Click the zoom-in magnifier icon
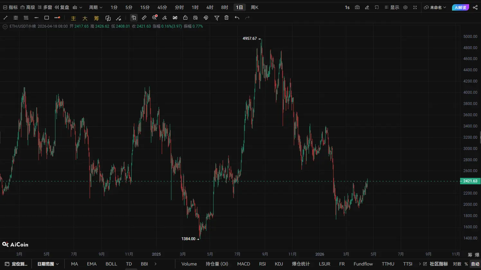The height and width of the screenshot is (270, 481). pos(155,17)
